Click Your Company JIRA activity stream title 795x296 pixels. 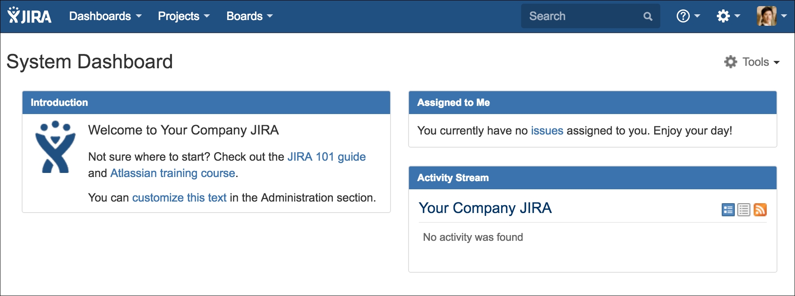[x=485, y=208]
